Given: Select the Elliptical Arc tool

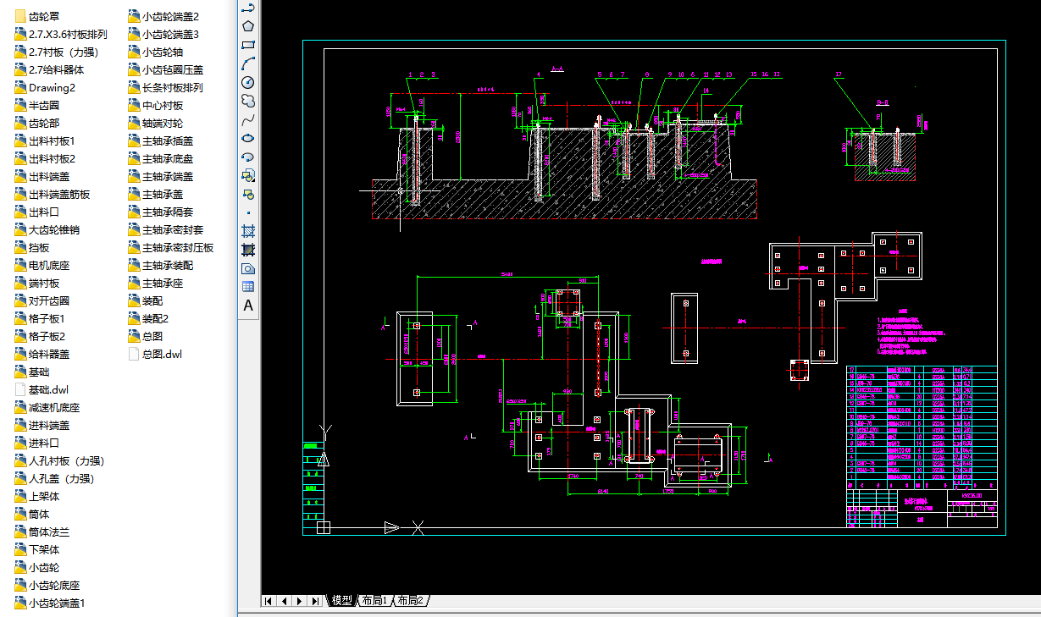Looking at the screenshot, I should [x=248, y=157].
